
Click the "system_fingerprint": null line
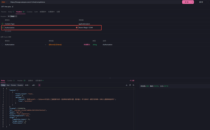(19, 116)
